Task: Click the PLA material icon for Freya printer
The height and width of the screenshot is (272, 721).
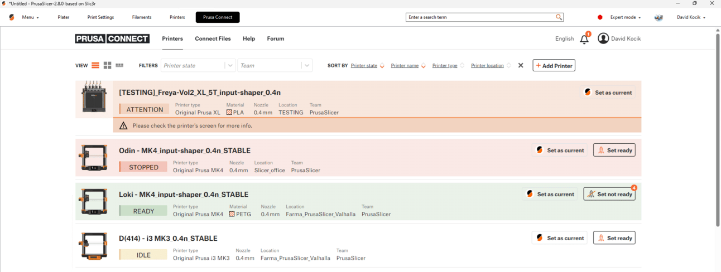Action: coord(229,113)
